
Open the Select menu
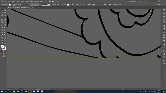(22, 2)
